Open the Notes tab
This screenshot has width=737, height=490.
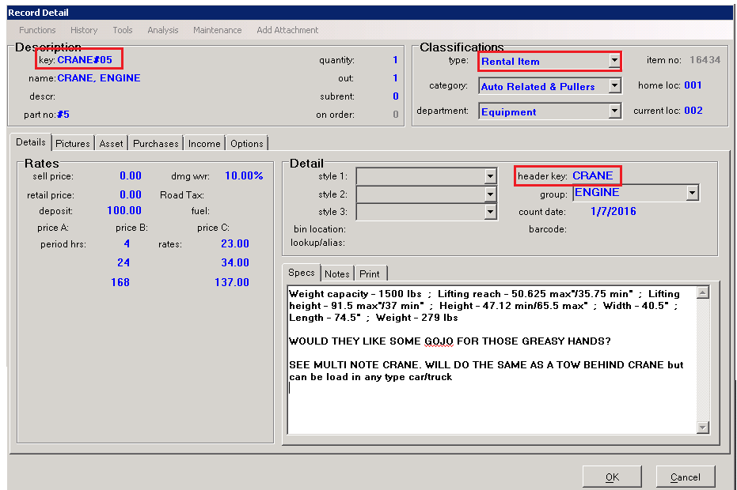click(x=337, y=273)
